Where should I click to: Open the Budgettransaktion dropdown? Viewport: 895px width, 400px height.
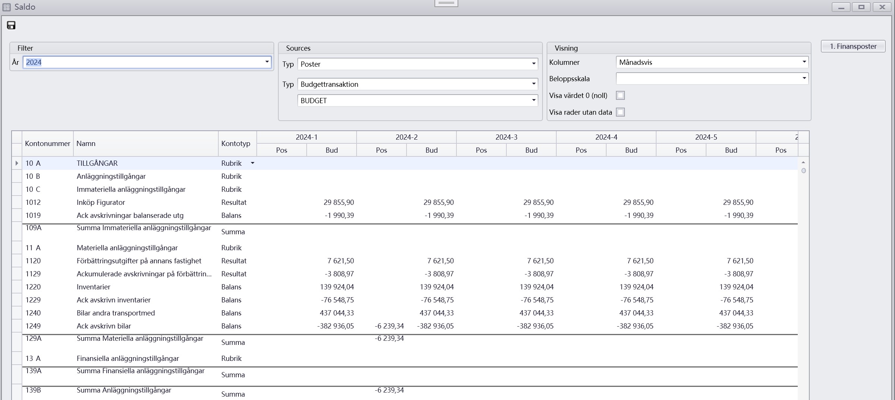click(x=534, y=84)
